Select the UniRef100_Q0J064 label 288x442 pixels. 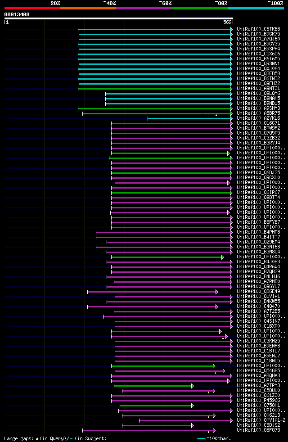pos(258,69)
